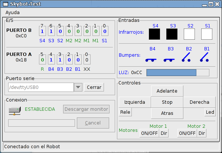This screenshot has width=222, height=153.
Task: Click the S1 infrared sensor indicator
Action: coord(207,34)
